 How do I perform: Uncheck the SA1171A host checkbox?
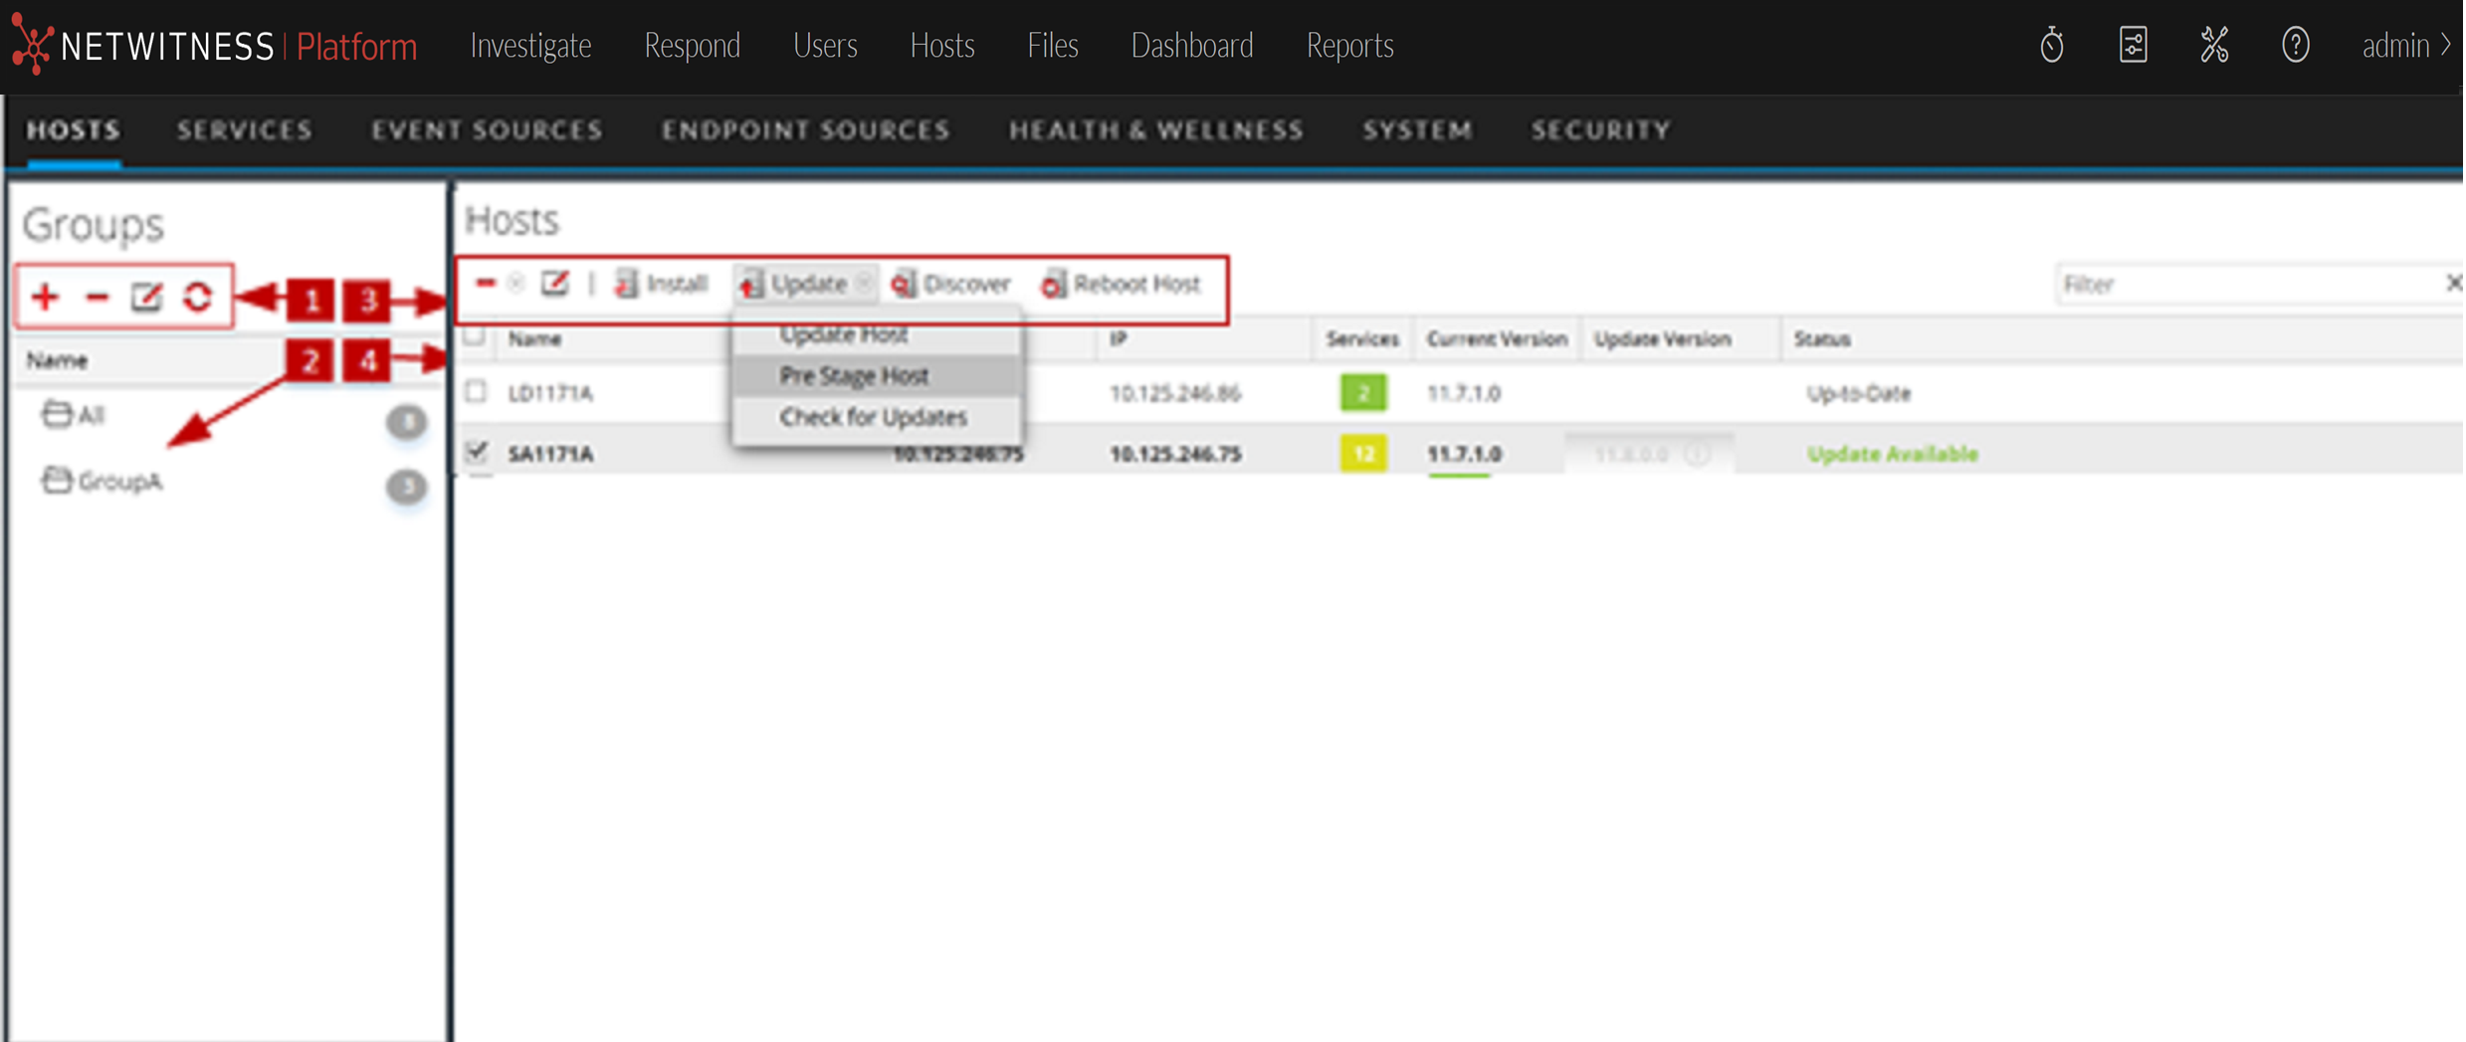477,452
